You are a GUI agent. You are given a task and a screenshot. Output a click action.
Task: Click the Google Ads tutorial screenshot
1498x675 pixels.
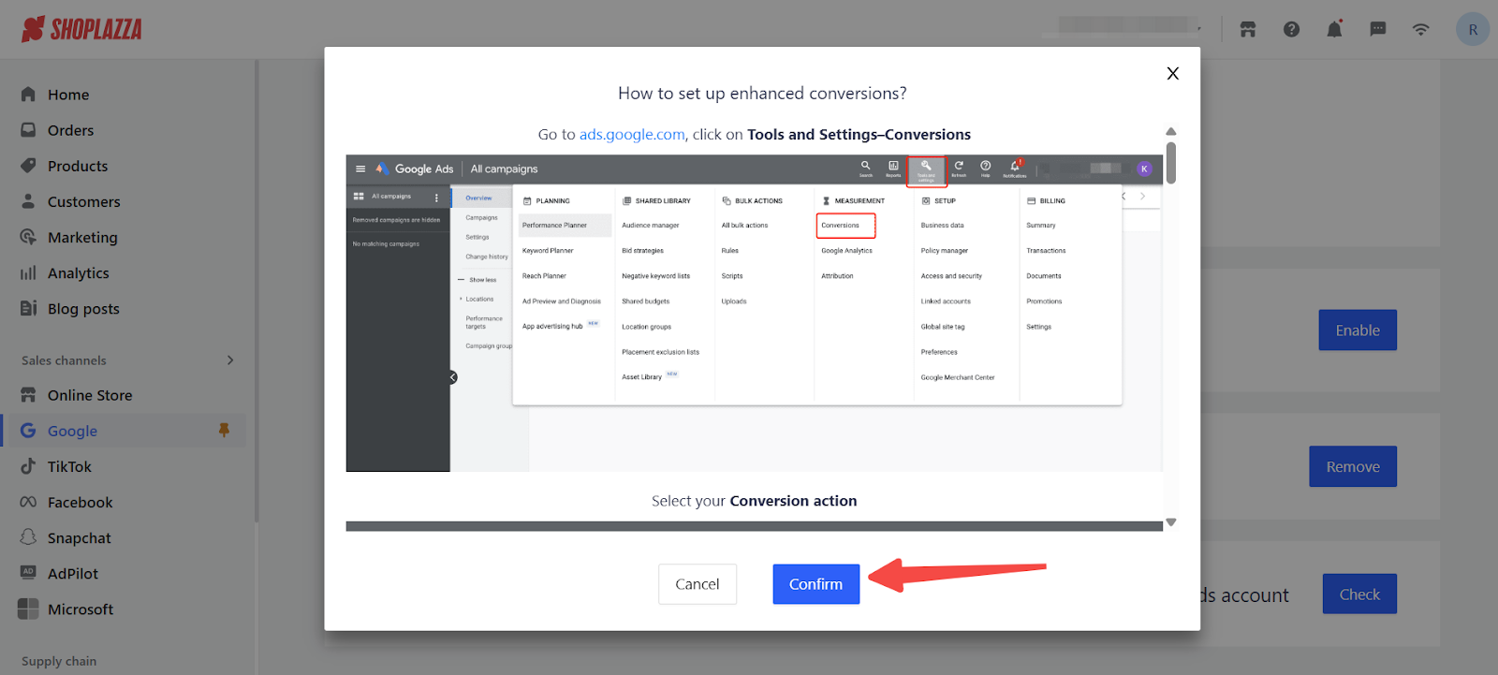(754, 313)
